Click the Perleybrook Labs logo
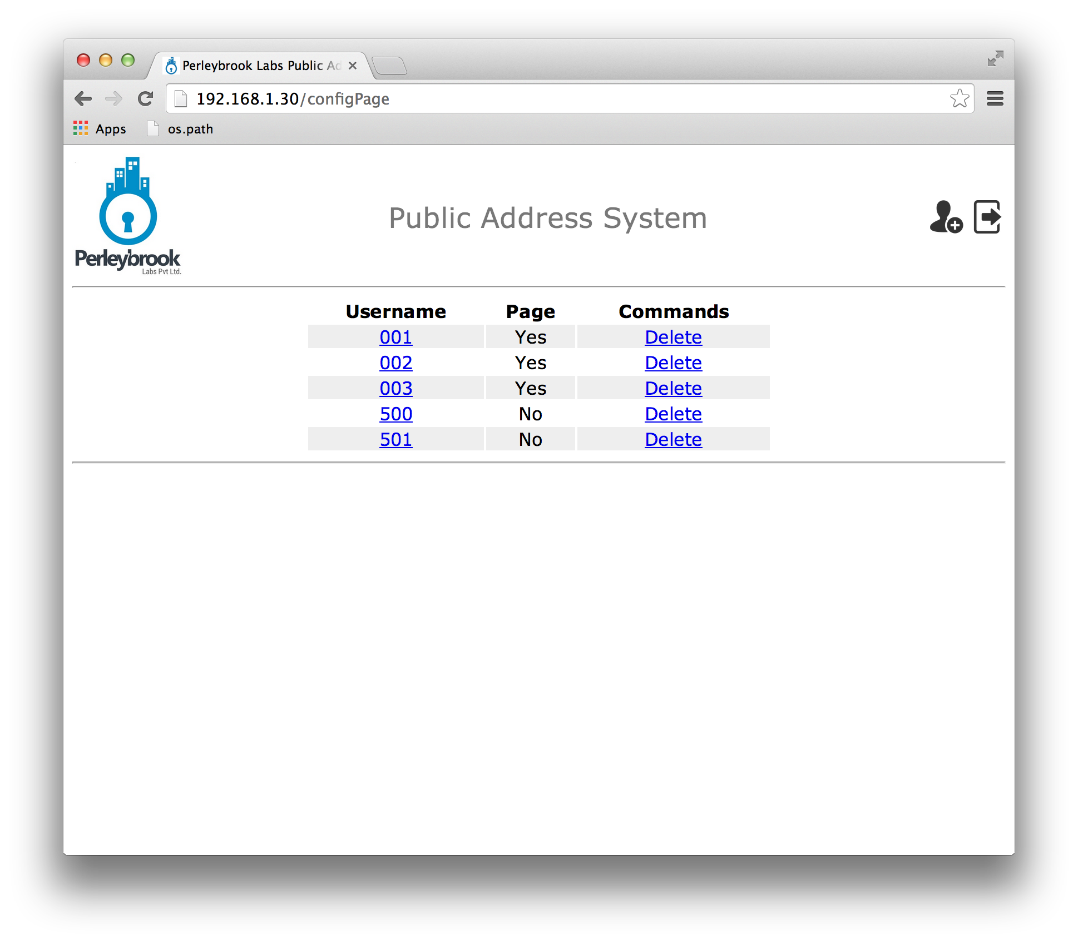This screenshot has height=943, width=1078. click(128, 216)
